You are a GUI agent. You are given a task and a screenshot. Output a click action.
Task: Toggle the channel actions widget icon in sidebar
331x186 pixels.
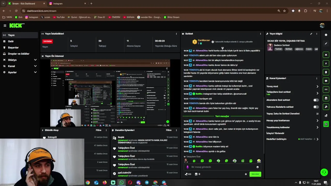[x=326, y=98]
